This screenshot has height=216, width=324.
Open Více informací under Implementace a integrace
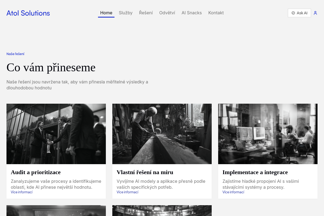[233, 192]
